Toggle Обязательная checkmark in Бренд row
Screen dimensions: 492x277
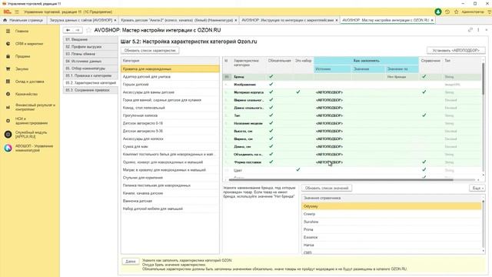(x=271, y=77)
